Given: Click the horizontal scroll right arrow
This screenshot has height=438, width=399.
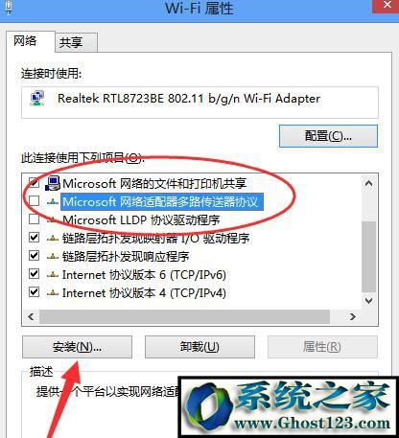Looking at the screenshot, I should point(353,317).
